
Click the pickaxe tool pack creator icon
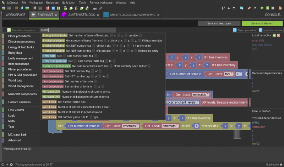pos(76,8)
